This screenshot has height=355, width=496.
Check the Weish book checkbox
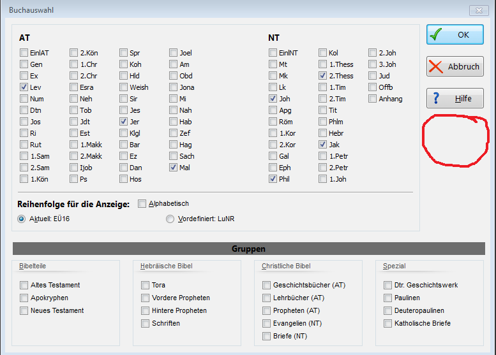pyautogui.click(x=123, y=87)
